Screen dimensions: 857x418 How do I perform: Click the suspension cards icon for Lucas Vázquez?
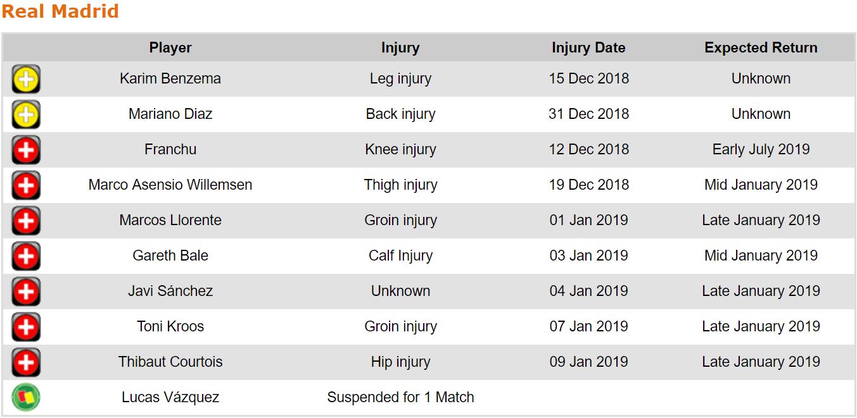(26, 398)
